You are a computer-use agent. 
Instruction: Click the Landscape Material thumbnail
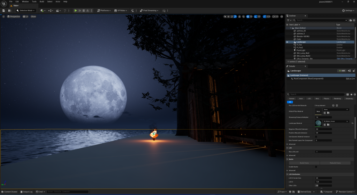[x=318, y=123]
